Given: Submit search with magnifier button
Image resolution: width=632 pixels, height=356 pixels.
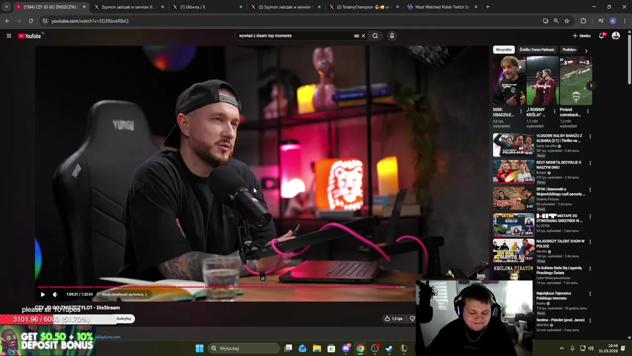Looking at the screenshot, I should tap(375, 36).
